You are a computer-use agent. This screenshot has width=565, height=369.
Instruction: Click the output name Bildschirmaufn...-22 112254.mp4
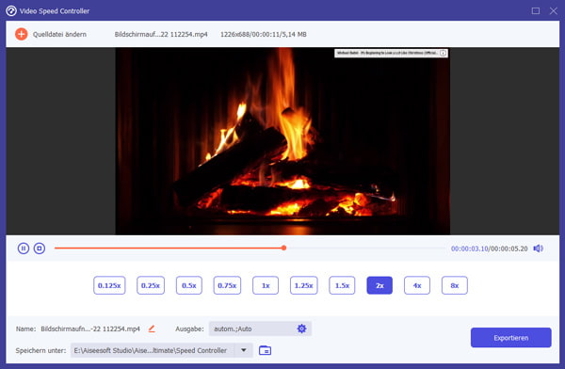tap(90, 329)
